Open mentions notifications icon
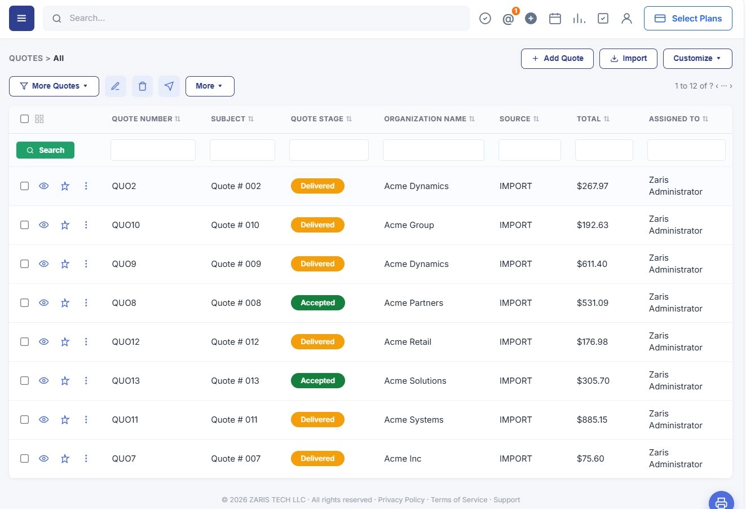 click(x=508, y=19)
